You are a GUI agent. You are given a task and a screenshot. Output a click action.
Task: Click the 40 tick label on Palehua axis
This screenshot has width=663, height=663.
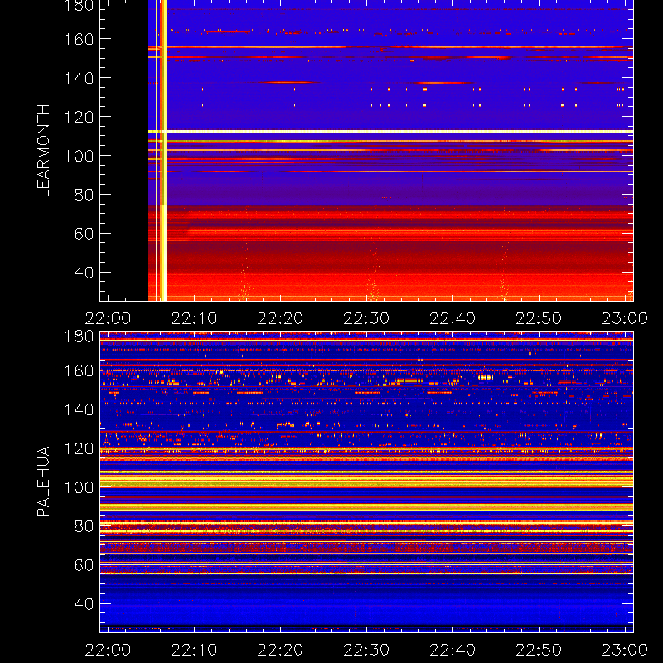tap(84, 604)
